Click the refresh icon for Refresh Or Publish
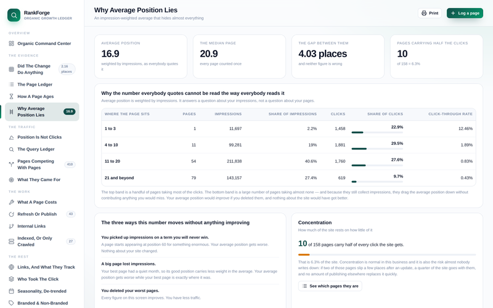493x308 pixels. pyautogui.click(x=11, y=214)
